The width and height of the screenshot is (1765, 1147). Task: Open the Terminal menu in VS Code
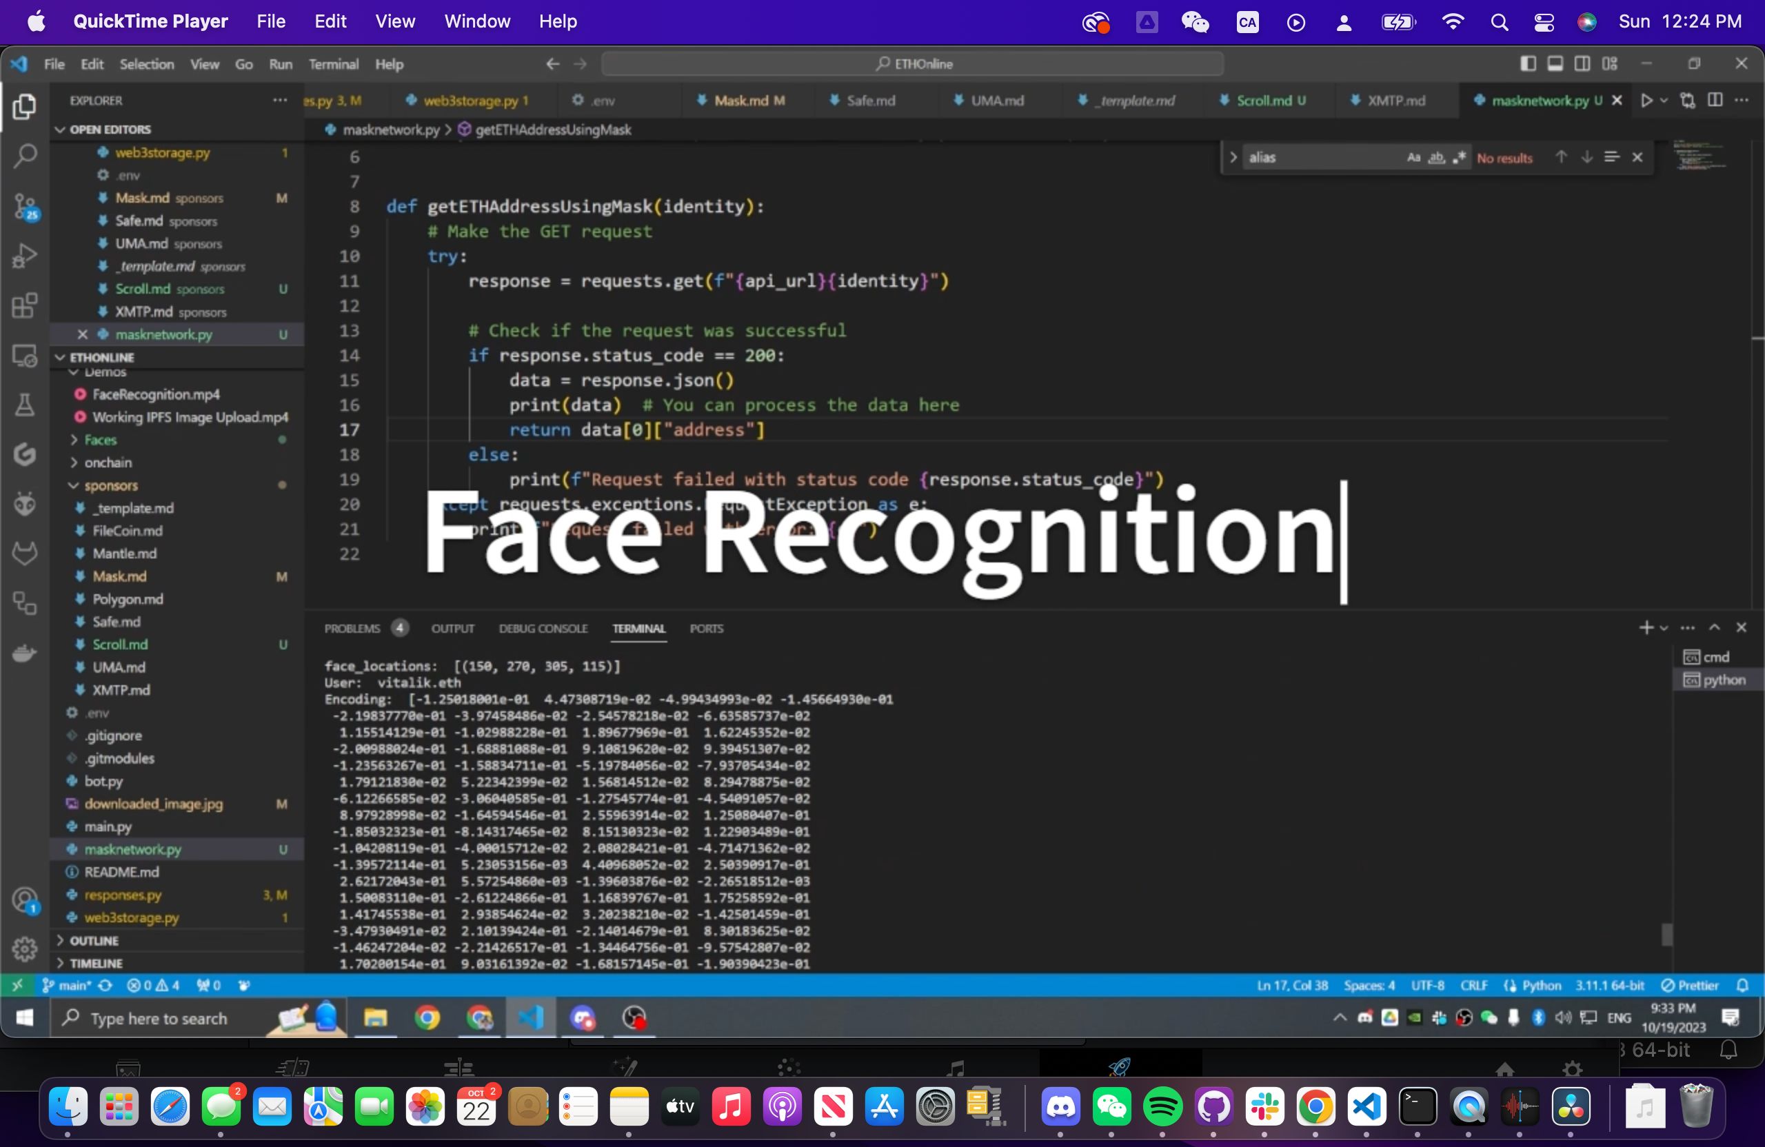click(334, 65)
